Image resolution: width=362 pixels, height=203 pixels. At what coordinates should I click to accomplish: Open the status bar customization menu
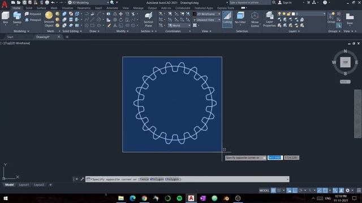pos(359,191)
